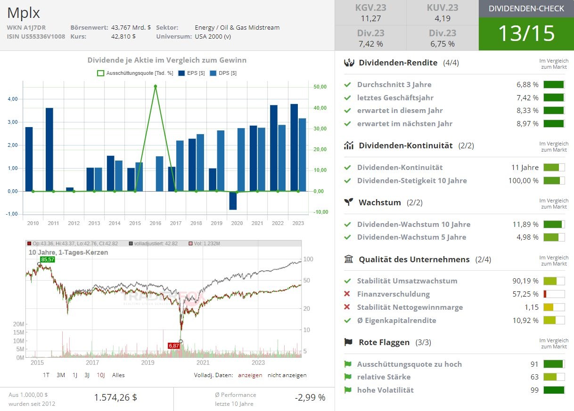Click the 100,00 % Dividenden-Stetigkeit value

point(523,181)
